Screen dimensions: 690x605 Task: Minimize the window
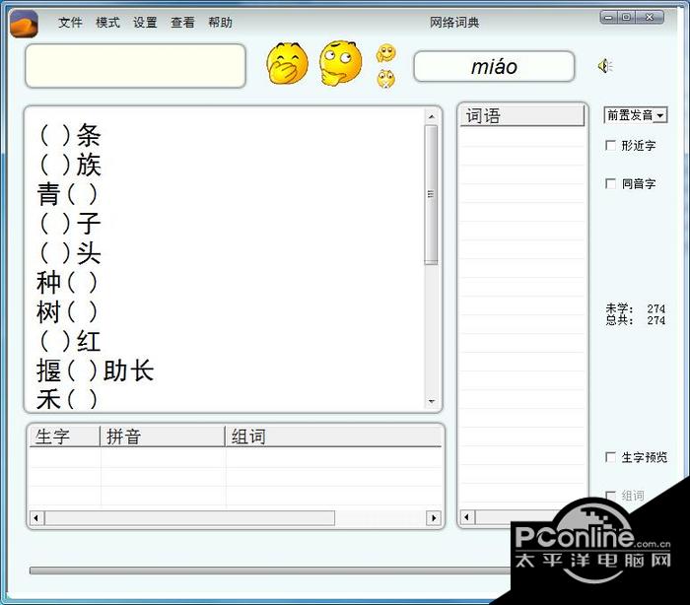click(x=608, y=17)
